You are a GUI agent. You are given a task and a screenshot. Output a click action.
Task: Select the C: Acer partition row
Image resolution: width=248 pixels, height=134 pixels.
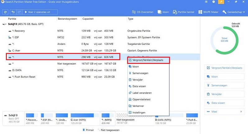(100, 50)
